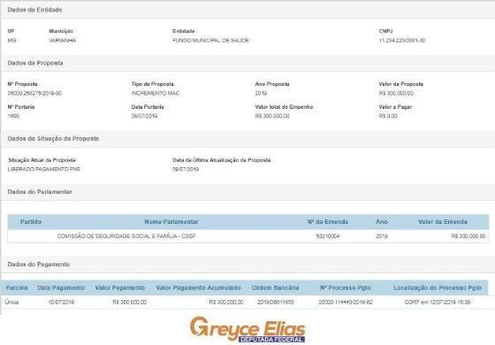Select the CNPJ number of the entity
This screenshot has width=495, height=345.
pos(402,41)
